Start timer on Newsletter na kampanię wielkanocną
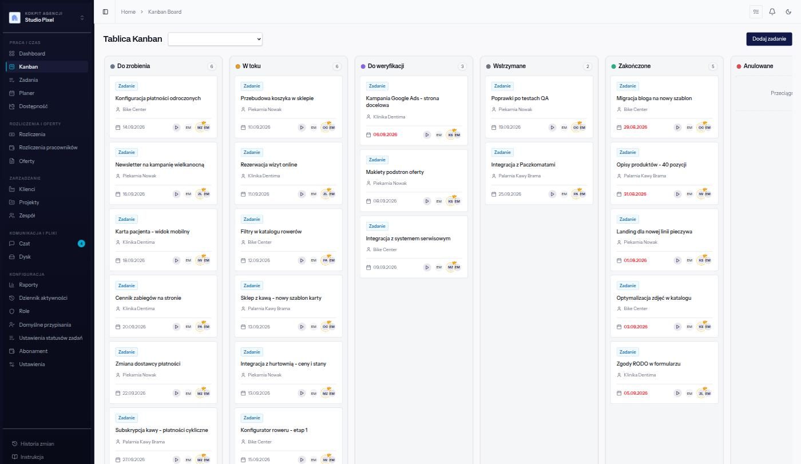The height and width of the screenshot is (464, 801). coord(177,194)
